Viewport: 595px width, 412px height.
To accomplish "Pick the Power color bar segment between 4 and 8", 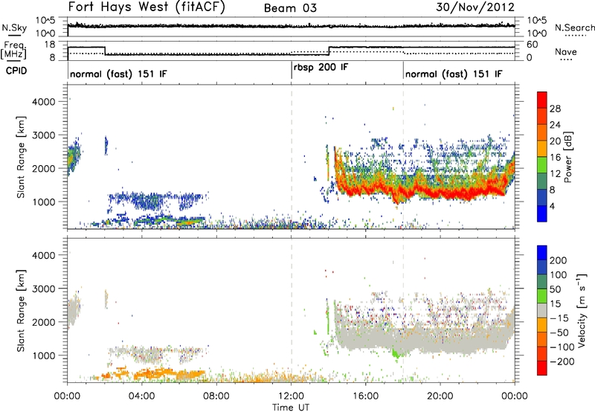I will tap(542, 198).
